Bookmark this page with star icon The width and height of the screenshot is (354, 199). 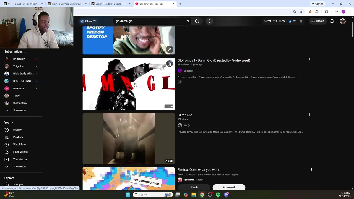coord(301,12)
